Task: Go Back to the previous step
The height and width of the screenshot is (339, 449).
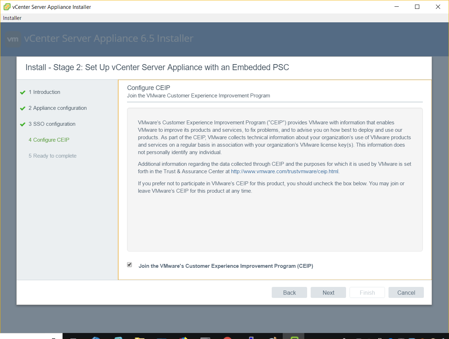Action: pyautogui.click(x=289, y=293)
